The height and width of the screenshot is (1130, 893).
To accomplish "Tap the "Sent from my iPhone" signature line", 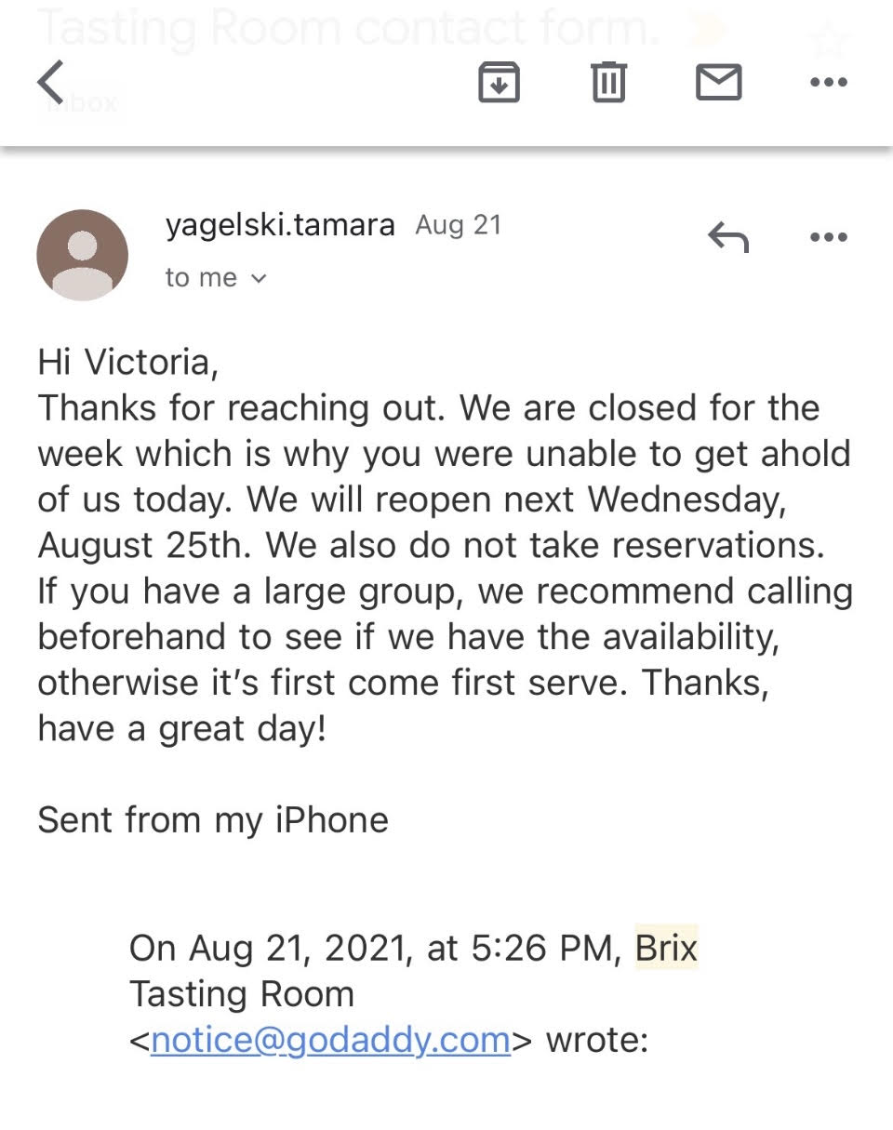I will point(213,819).
